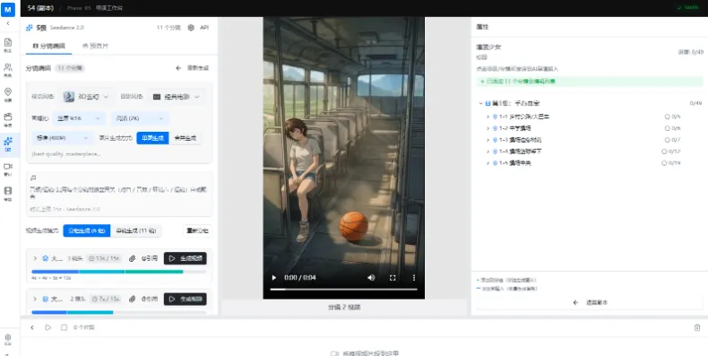
Task: Tick the checkbox in the bottom strip
Action: pos(64,327)
